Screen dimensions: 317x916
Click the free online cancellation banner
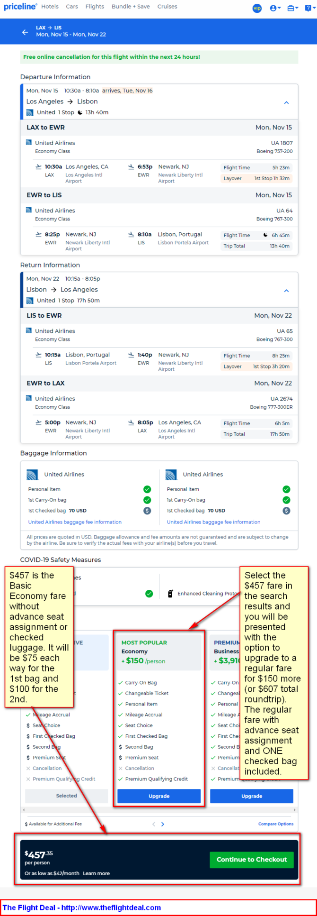click(x=159, y=57)
